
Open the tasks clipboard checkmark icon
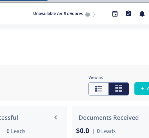tap(128, 14)
